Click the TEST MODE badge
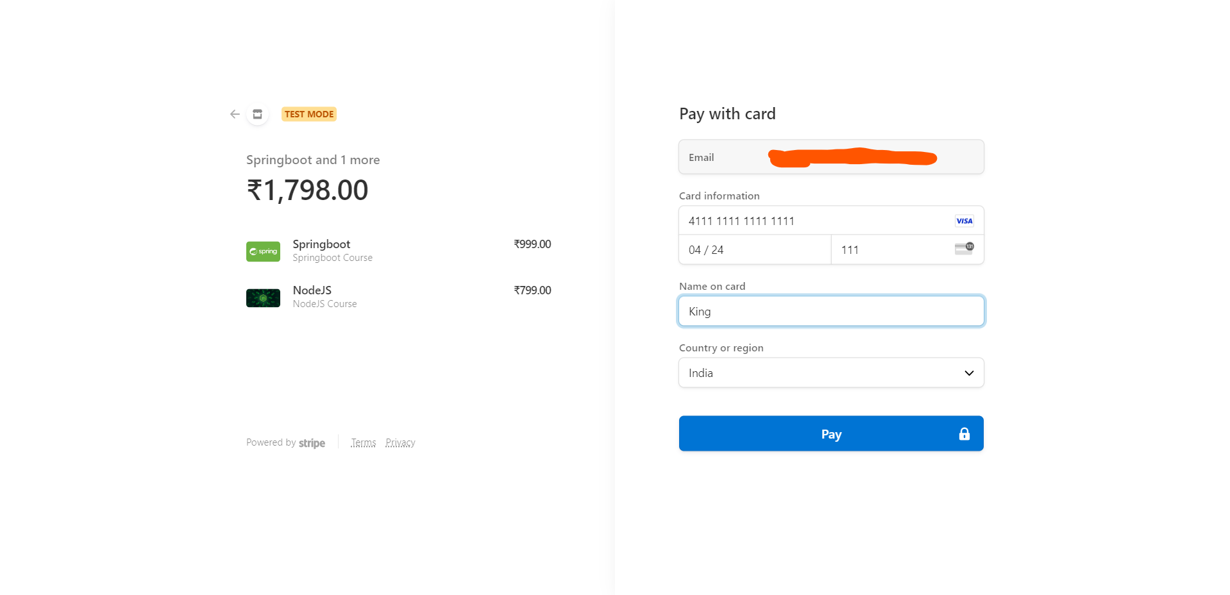The image size is (1230, 595). tap(309, 114)
